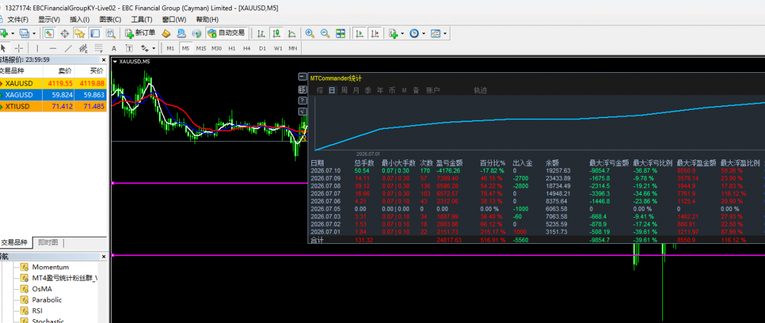765x323 pixels.
Task: Select the MN timeframe button
Action: 293,49
